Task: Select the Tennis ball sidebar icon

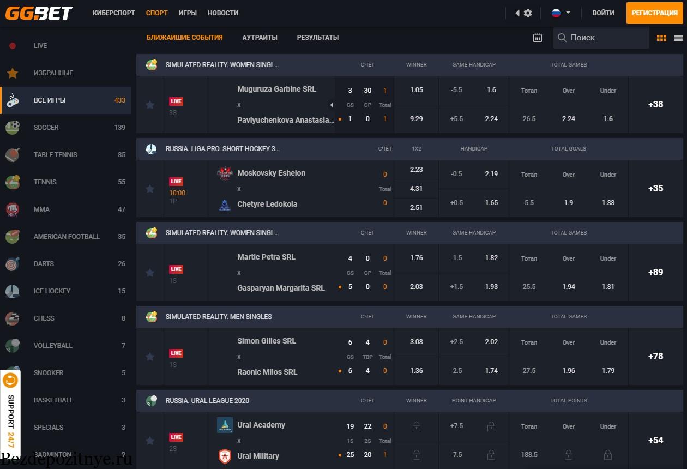Action: click(x=13, y=182)
